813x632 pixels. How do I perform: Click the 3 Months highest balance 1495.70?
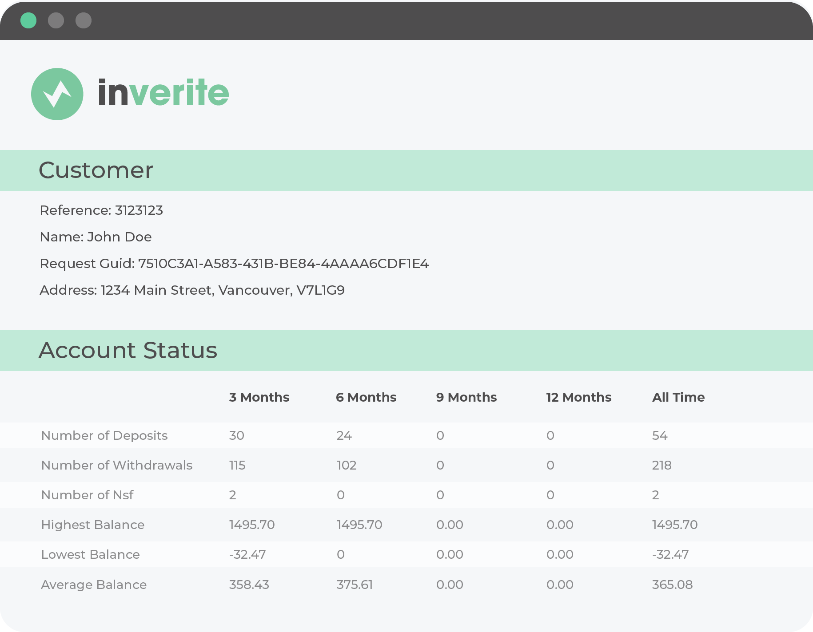[x=252, y=525]
